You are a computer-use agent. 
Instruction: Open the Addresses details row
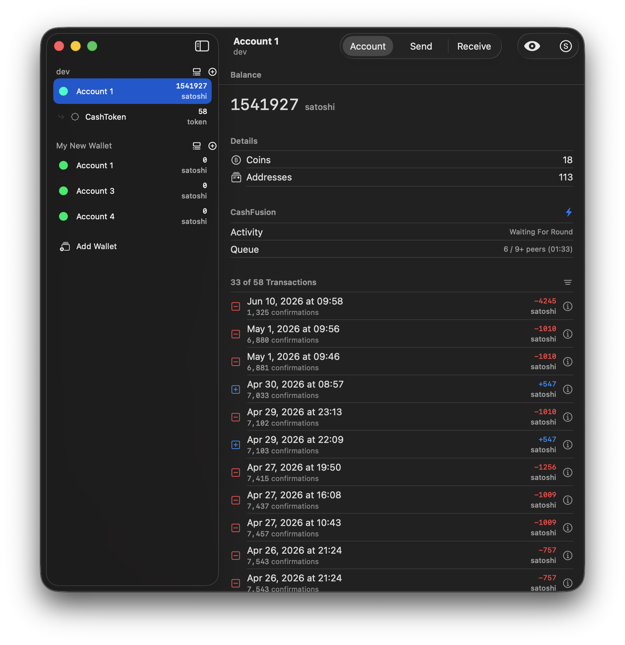[402, 177]
